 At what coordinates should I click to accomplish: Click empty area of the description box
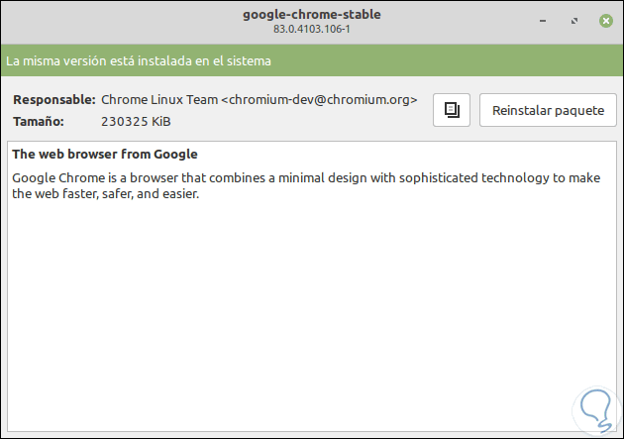click(x=297, y=317)
